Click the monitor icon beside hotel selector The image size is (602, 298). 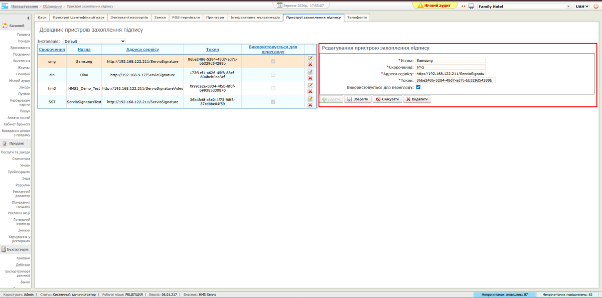[471, 7]
